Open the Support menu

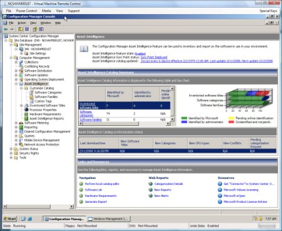pos(74,11)
